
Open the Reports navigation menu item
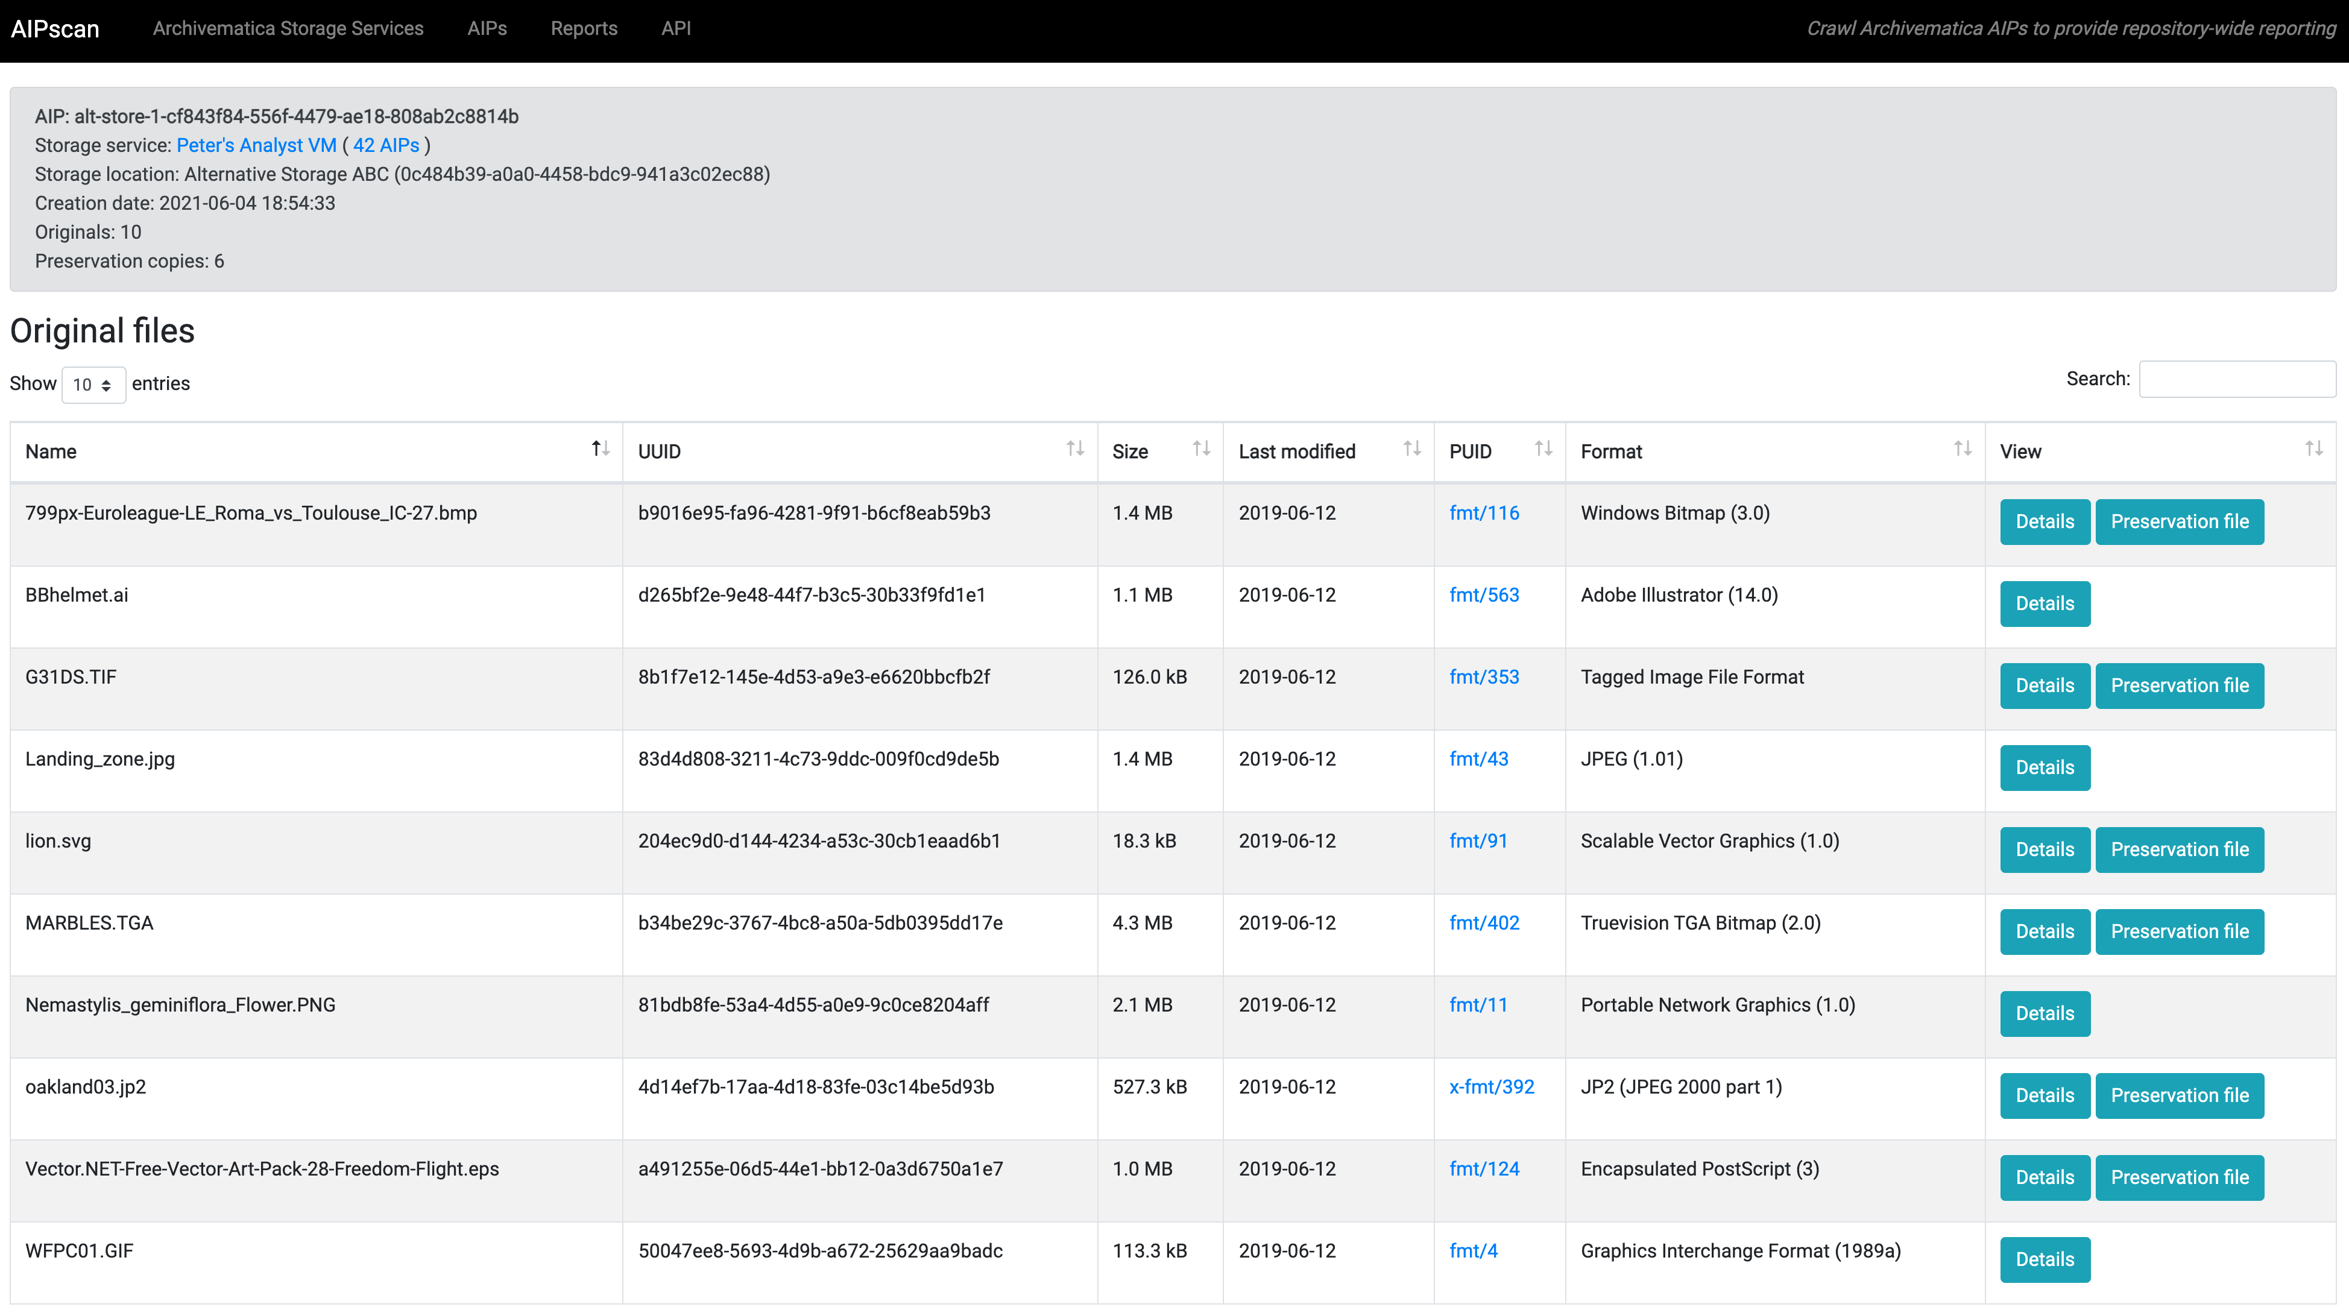[584, 28]
